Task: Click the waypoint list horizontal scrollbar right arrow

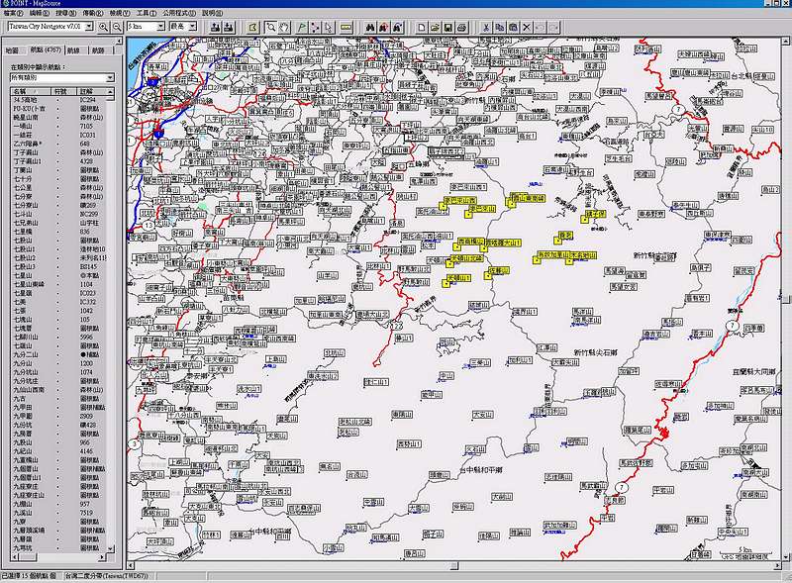Action: (x=103, y=556)
